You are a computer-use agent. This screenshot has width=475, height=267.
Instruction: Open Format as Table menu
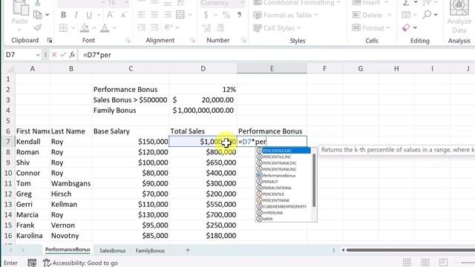pos(285,15)
